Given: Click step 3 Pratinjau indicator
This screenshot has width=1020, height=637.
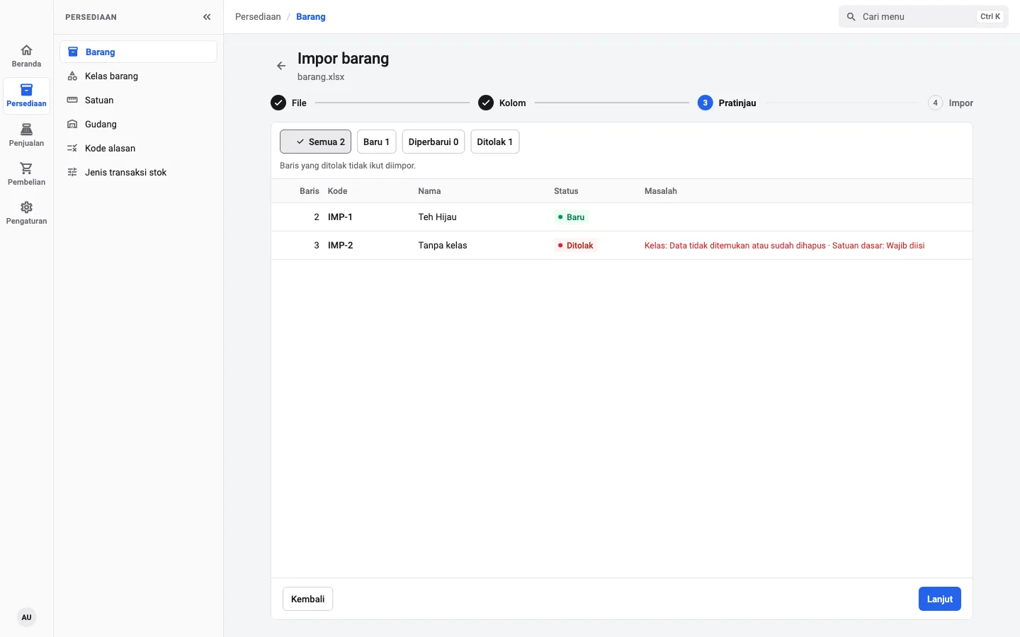Looking at the screenshot, I should 705,103.
